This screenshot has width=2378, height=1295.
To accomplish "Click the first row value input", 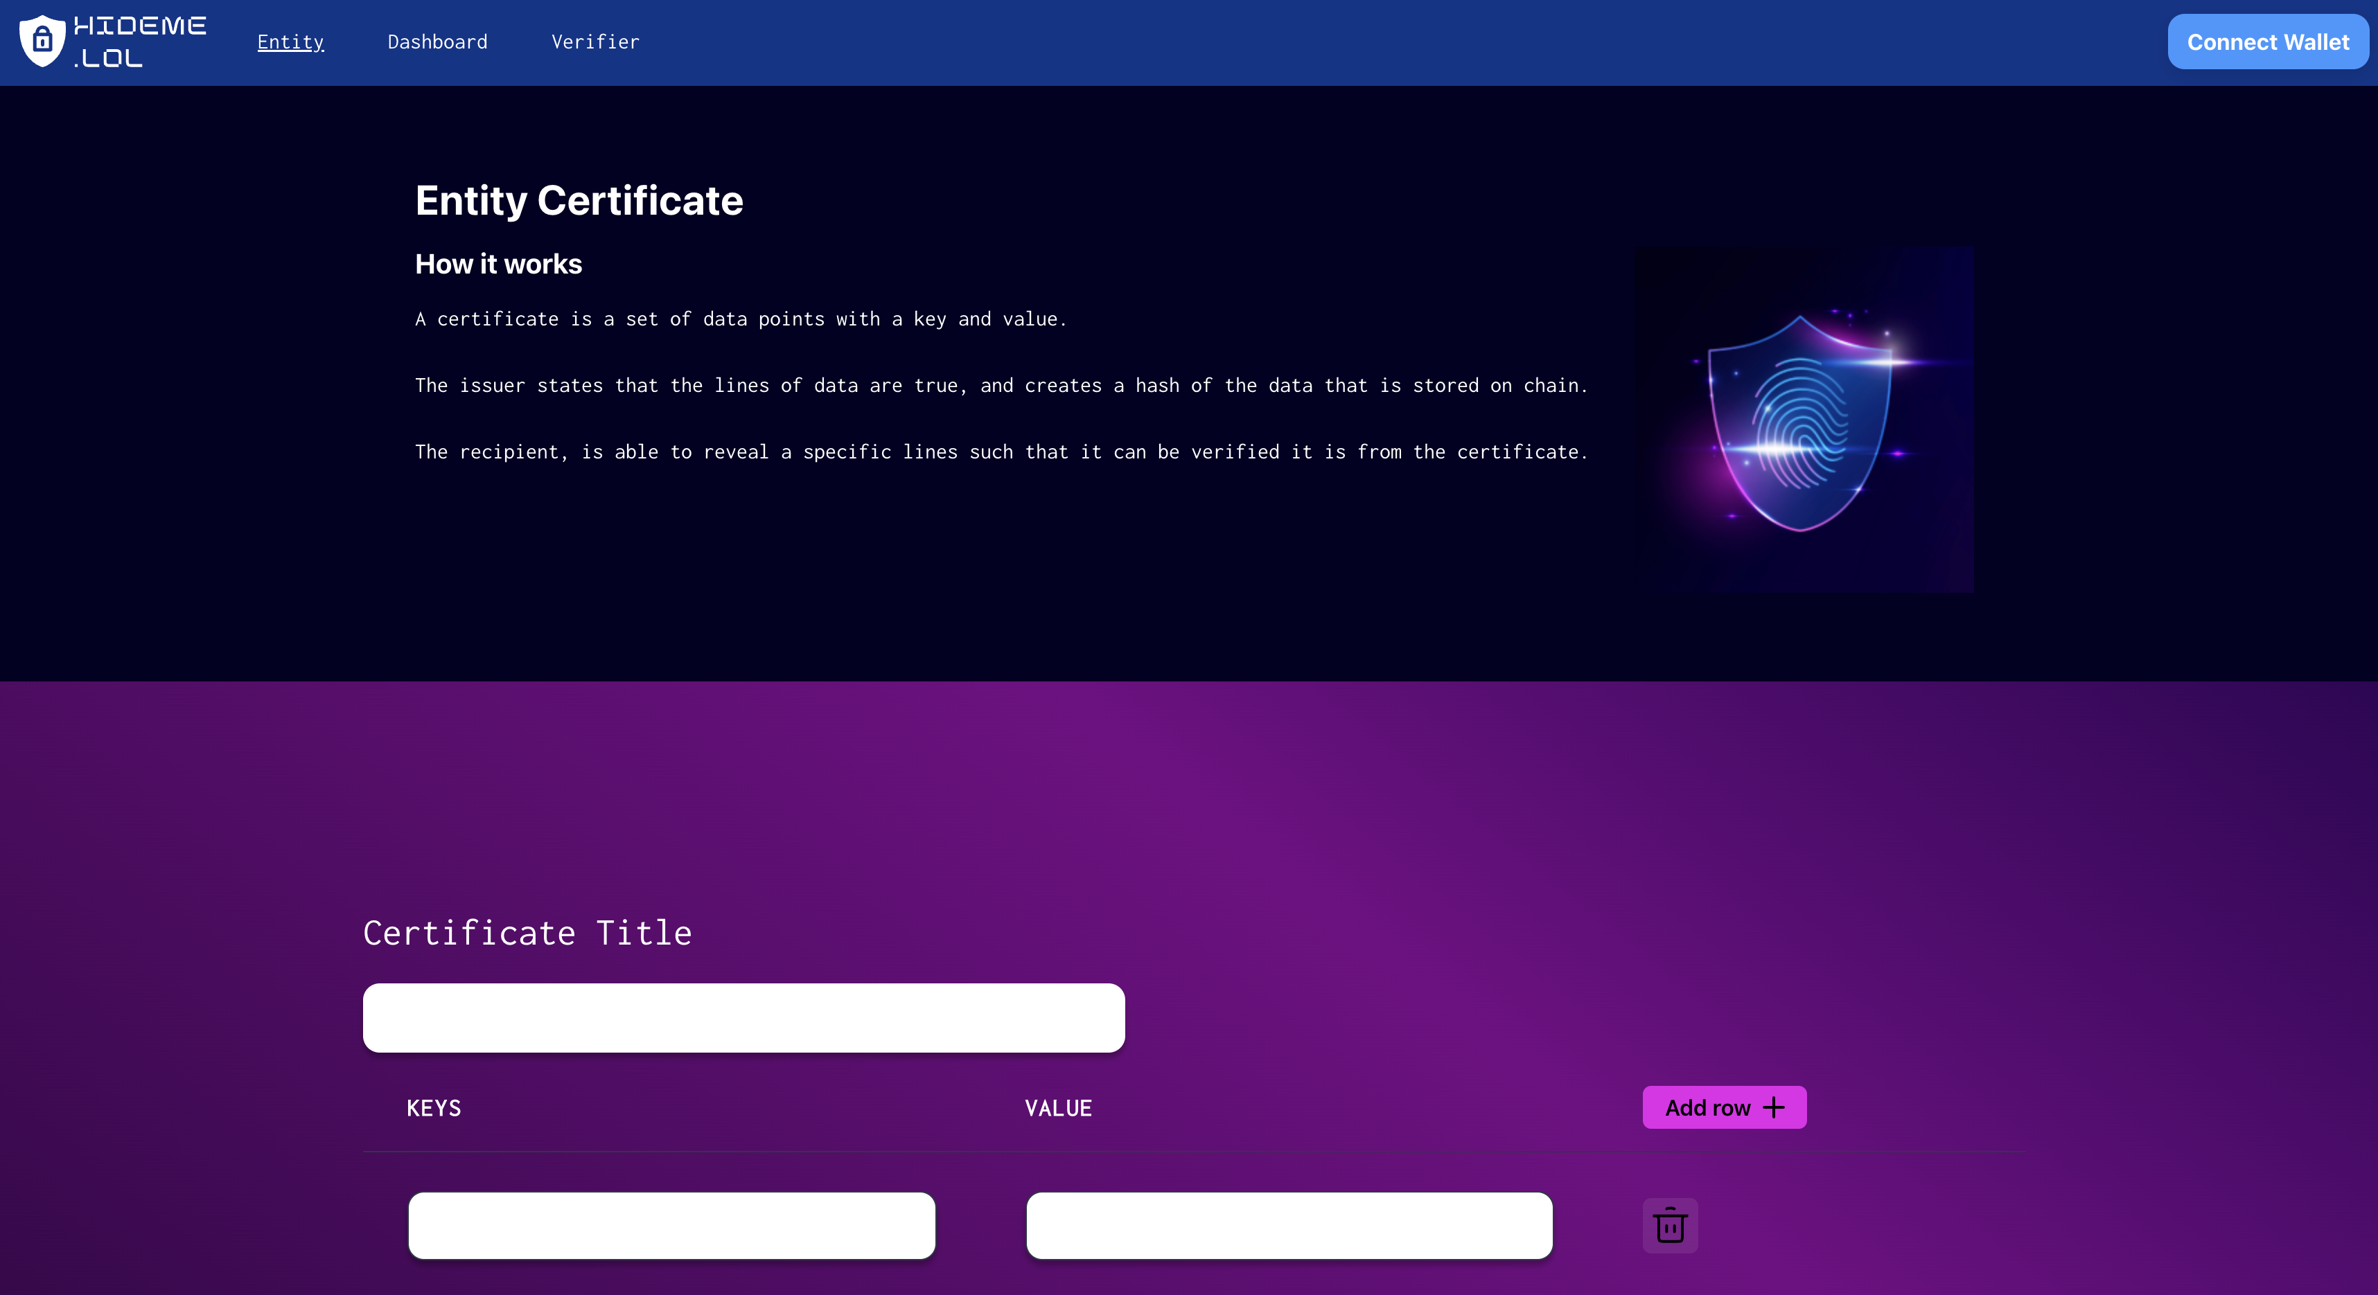I will 1289,1225.
